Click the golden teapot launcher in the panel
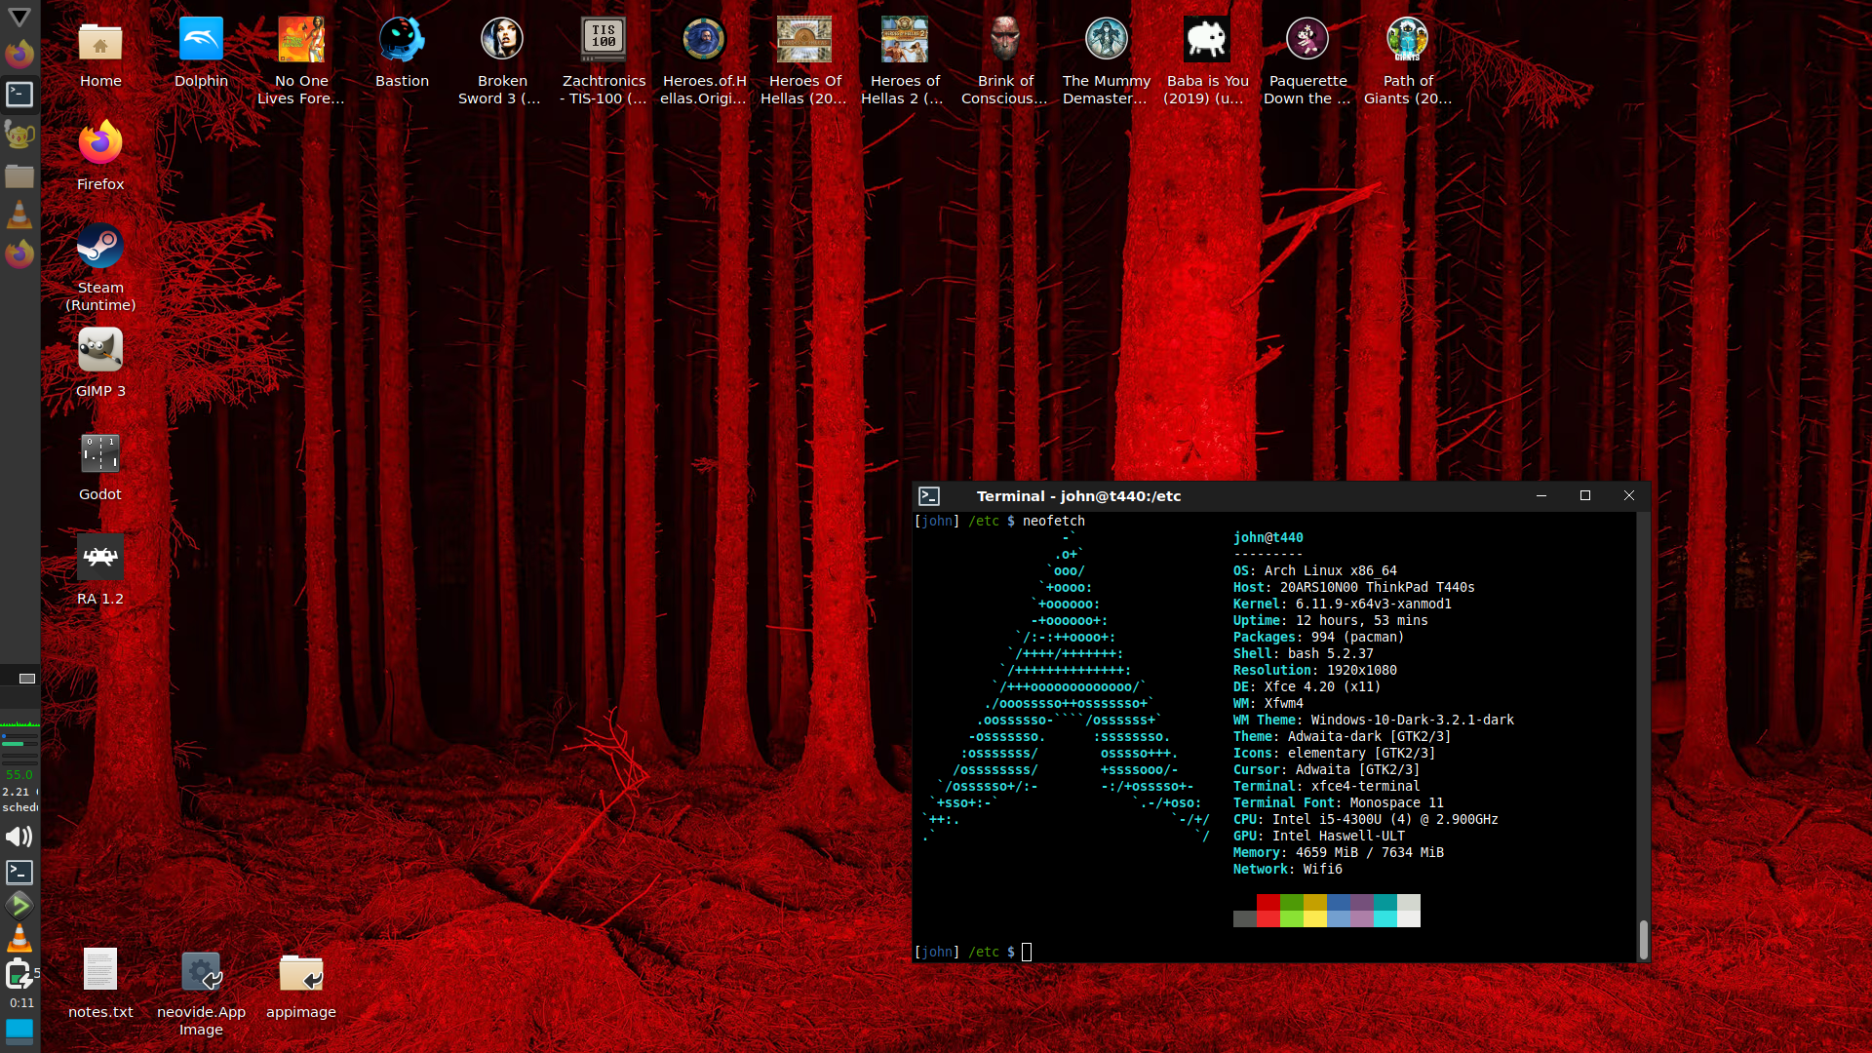Screen dimensions: 1872x1053 point(19,135)
